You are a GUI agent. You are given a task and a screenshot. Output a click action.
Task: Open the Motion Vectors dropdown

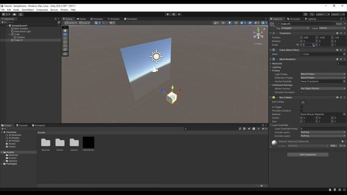323,88
